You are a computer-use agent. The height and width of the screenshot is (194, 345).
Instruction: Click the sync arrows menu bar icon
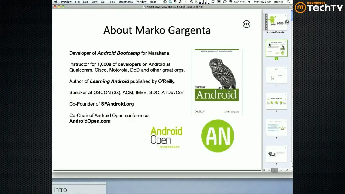(213, 2)
